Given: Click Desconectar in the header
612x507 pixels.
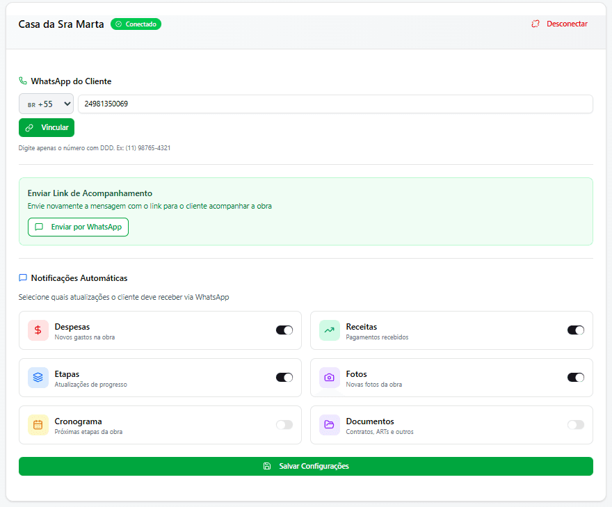Looking at the screenshot, I should click(559, 24).
